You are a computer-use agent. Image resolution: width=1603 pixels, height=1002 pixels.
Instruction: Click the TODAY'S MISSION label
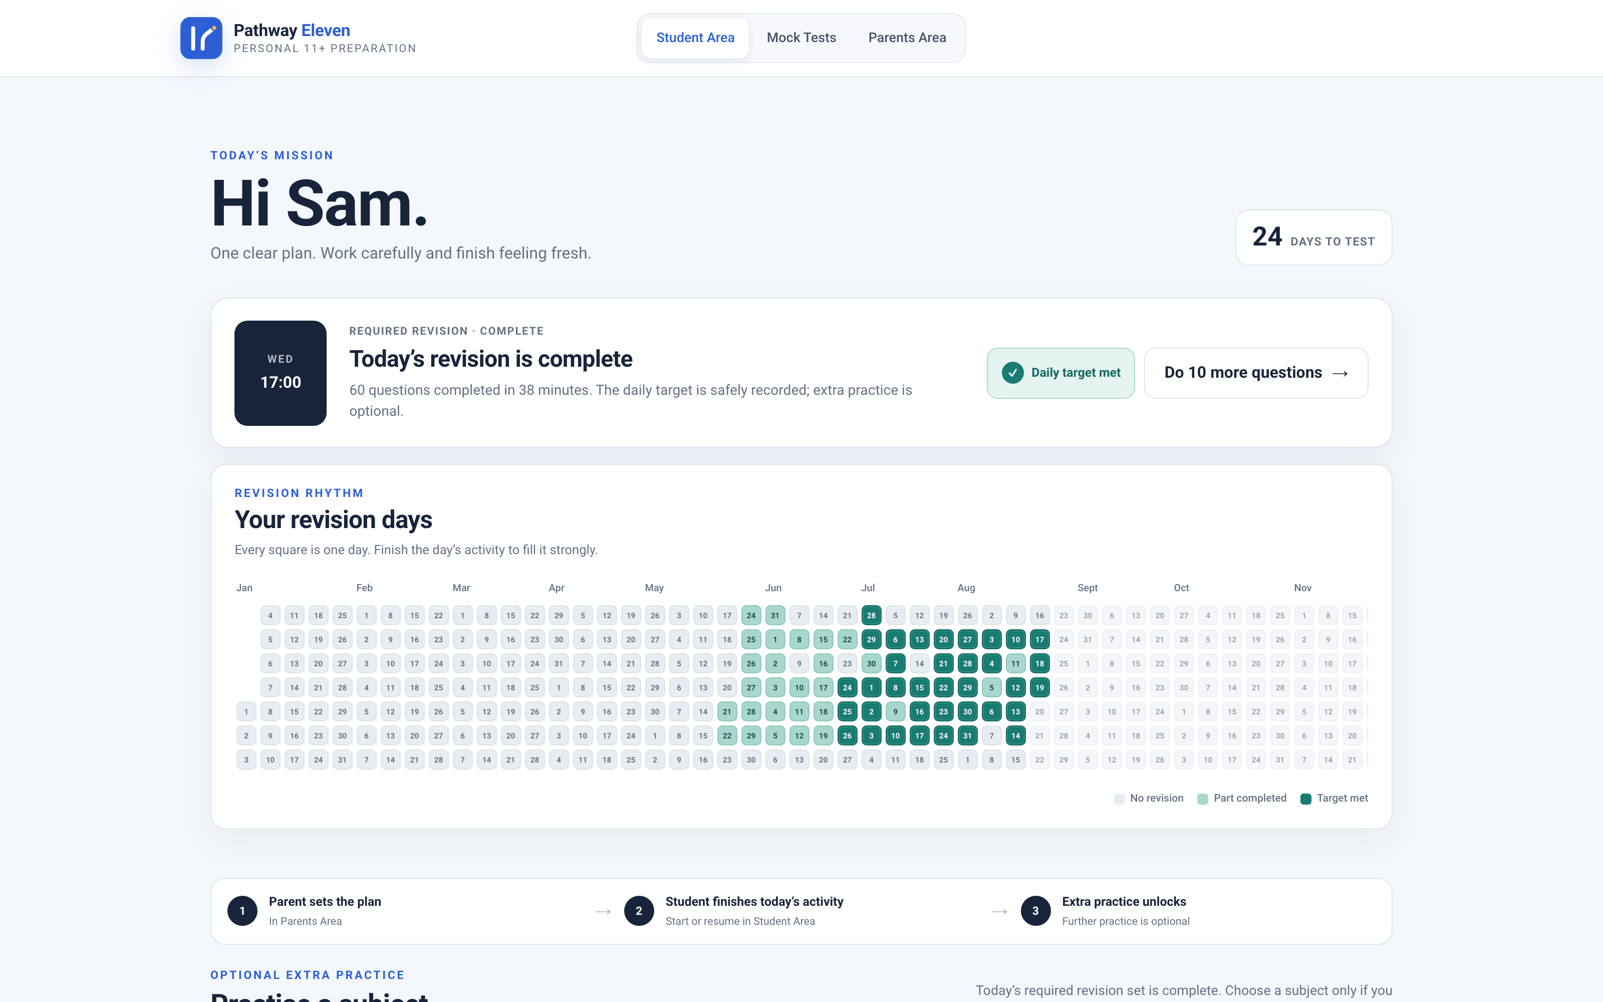pos(272,155)
